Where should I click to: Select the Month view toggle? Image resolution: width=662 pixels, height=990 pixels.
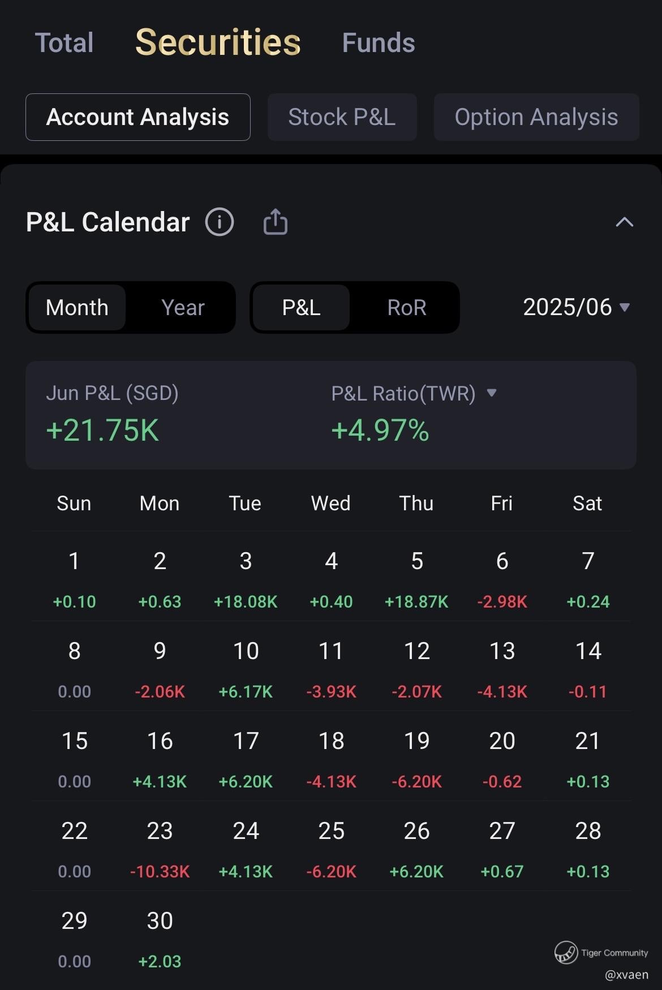77,307
